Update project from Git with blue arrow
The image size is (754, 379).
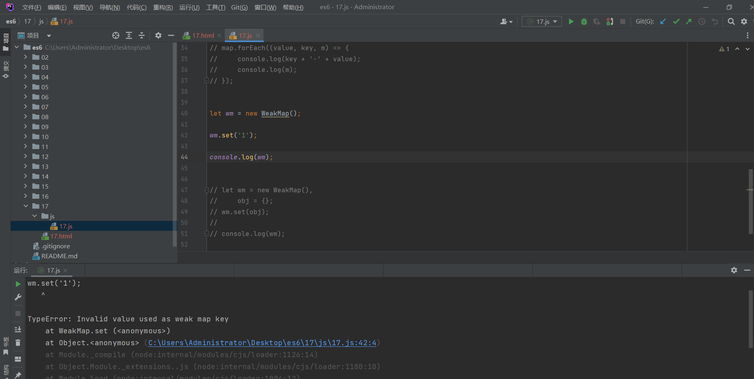(663, 21)
